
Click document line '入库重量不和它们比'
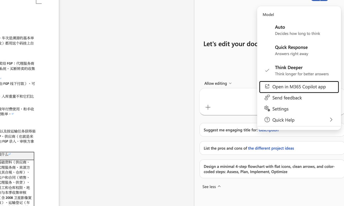(17, 96)
